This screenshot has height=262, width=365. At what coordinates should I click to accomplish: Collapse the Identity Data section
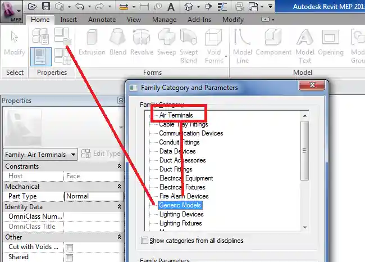pyautogui.click(x=119, y=207)
